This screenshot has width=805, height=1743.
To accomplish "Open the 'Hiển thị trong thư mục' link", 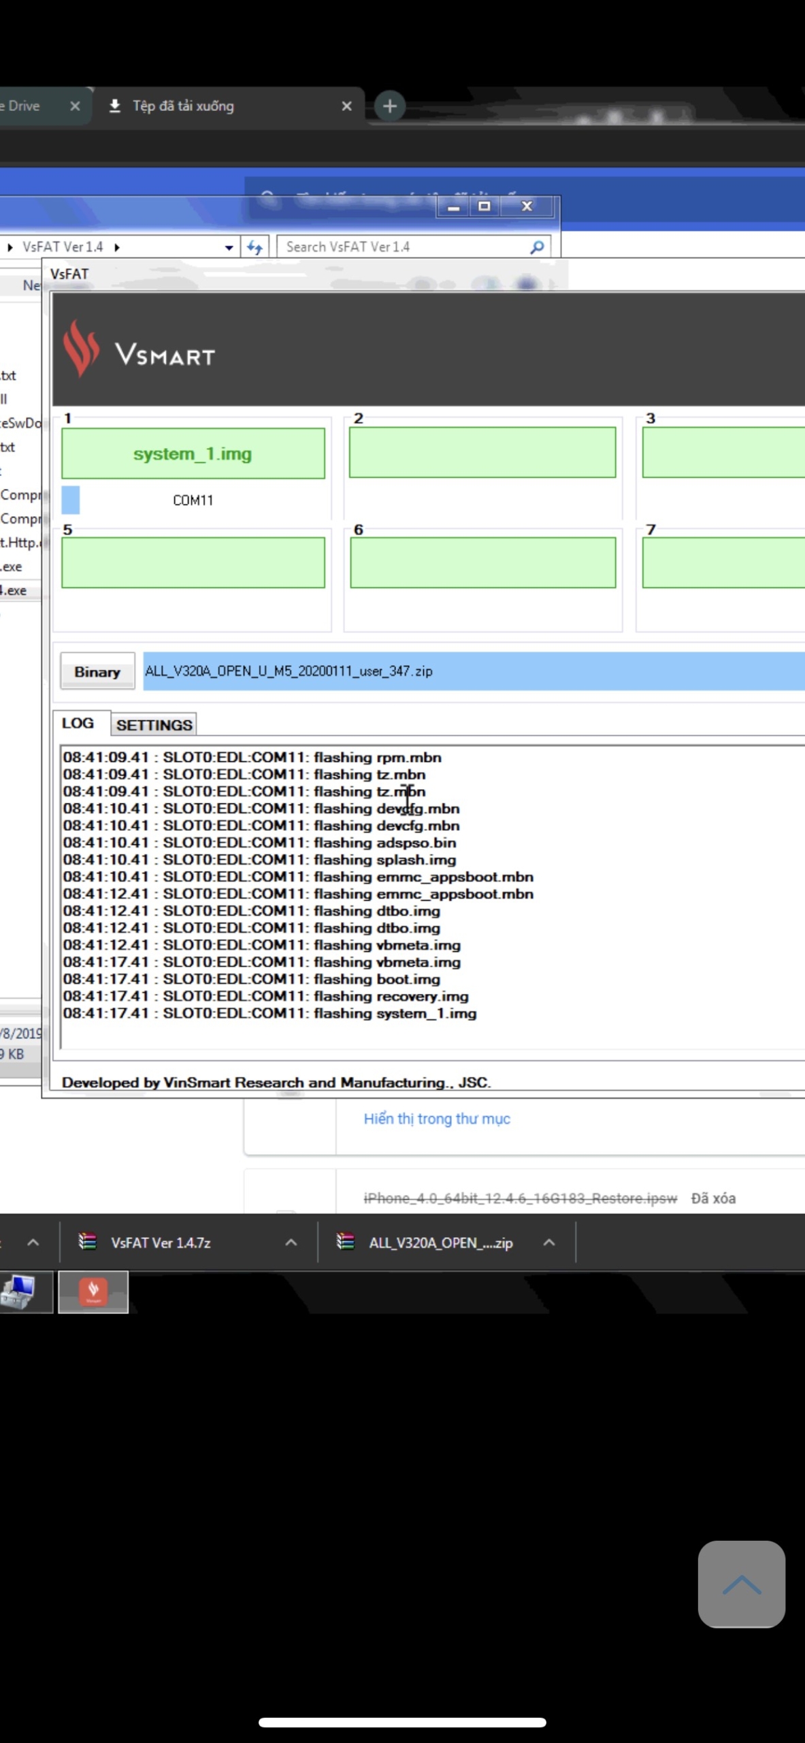I will [436, 1119].
